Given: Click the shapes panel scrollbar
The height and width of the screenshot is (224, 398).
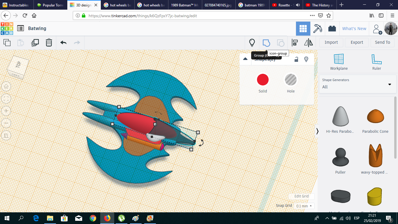Looking at the screenshot, I should 395,127.
